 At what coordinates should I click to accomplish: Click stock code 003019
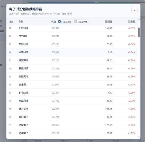55,76
